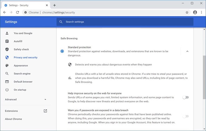Go back with the back arrow
The image size is (206, 131).
click(x=5, y=13)
